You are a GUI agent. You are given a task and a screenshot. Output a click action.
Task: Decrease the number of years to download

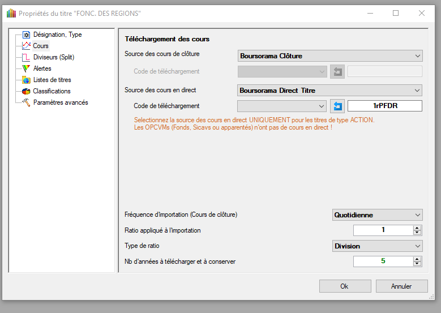(x=417, y=264)
